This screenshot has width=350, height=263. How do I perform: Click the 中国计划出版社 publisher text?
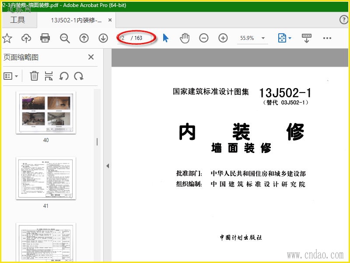click(x=241, y=237)
